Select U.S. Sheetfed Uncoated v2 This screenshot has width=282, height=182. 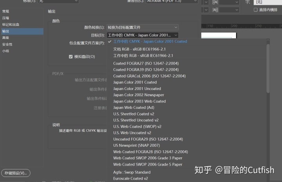(136, 120)
